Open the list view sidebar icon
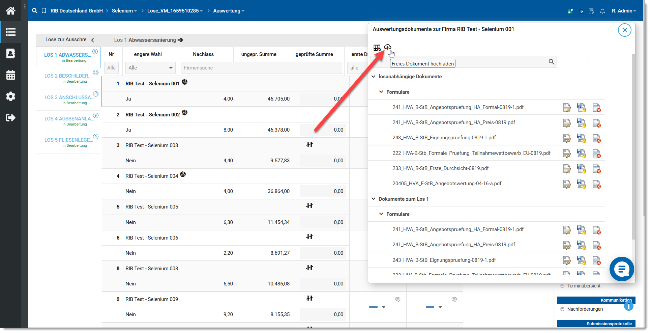Screen dimensions: 650x333 (x=10, y=32)
